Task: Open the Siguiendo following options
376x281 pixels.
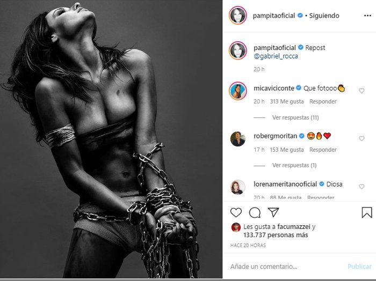Action: coord(322,16)
